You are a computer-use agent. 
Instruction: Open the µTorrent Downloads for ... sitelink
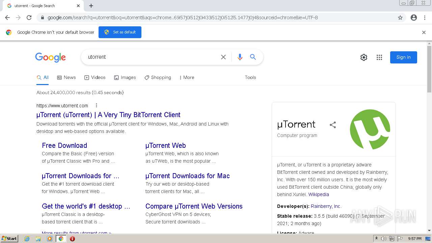coord(81,176)
